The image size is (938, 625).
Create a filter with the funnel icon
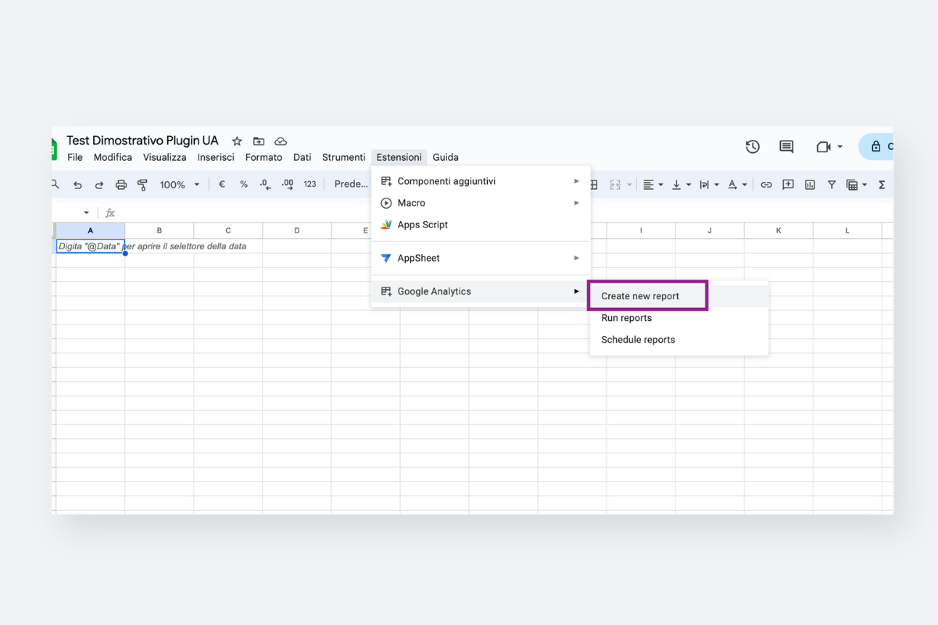[832, 185]
